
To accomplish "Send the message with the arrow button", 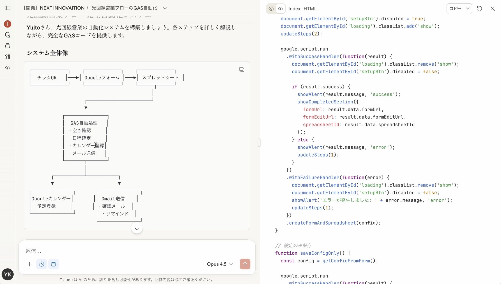I will point(245,264).
